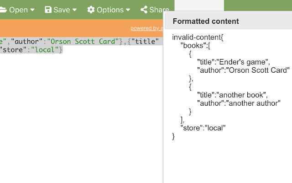Viewport: 292px width, 183px height.
Task: Click the gear Options icon
Action: point(91,10)
